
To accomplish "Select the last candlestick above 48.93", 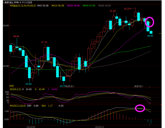I will pyautogui.click(x=151, y=32).
